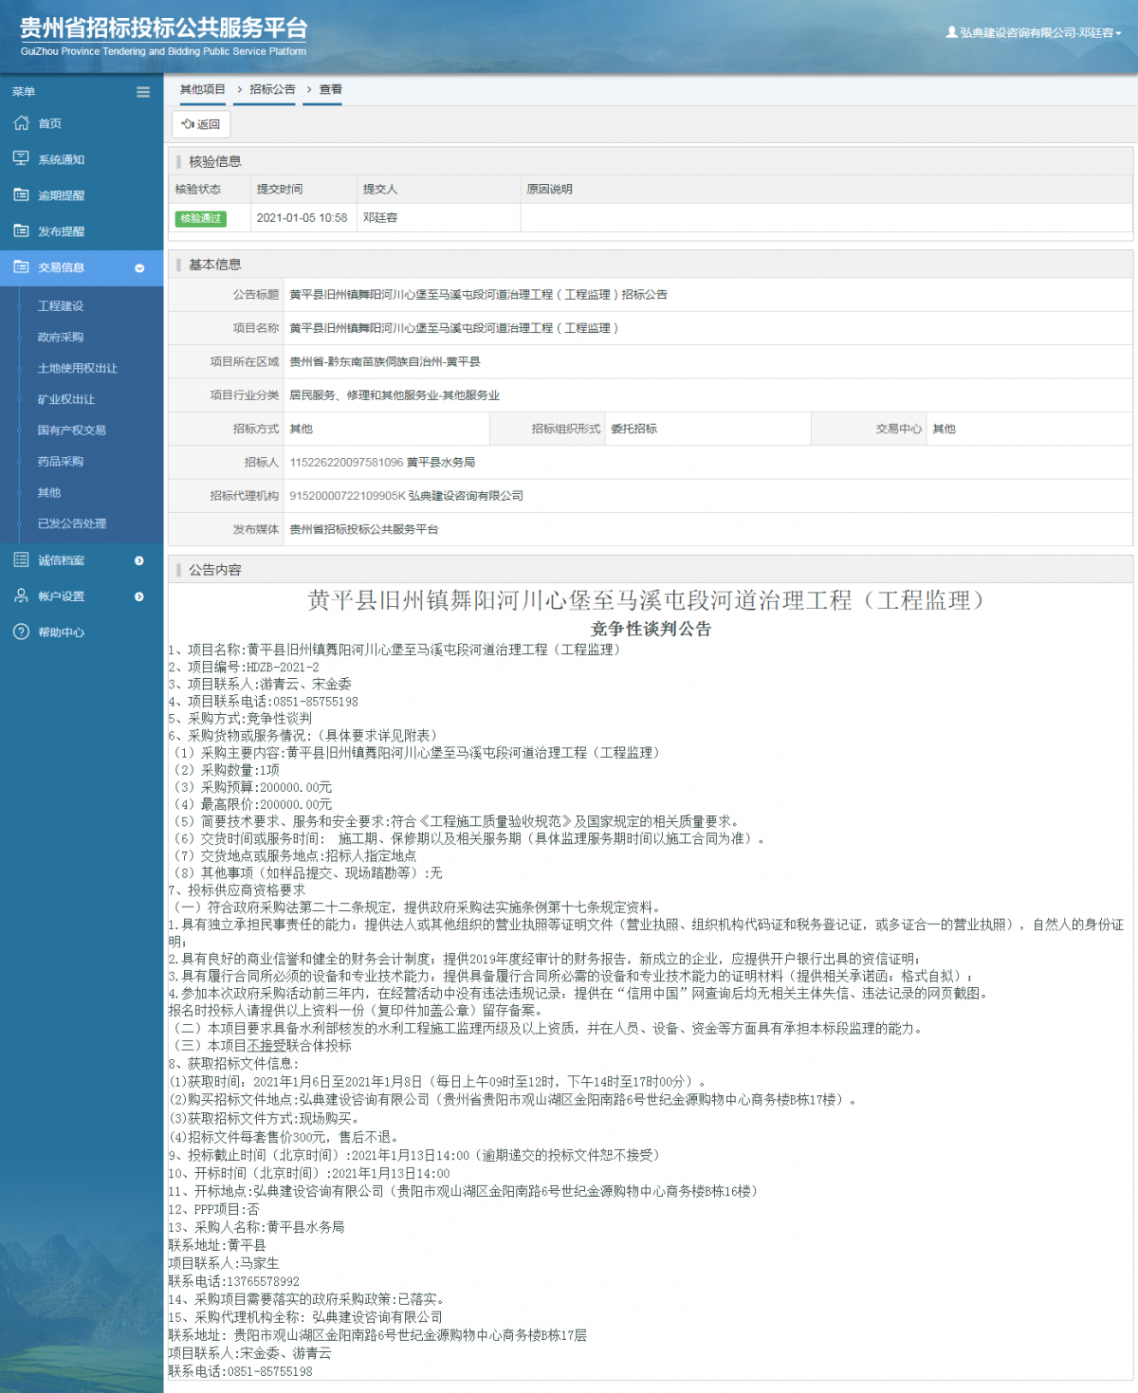Open the user account dropdown 邓廷容
This screenshot has height=1393, width=1138.
(x=1034, y=32)
